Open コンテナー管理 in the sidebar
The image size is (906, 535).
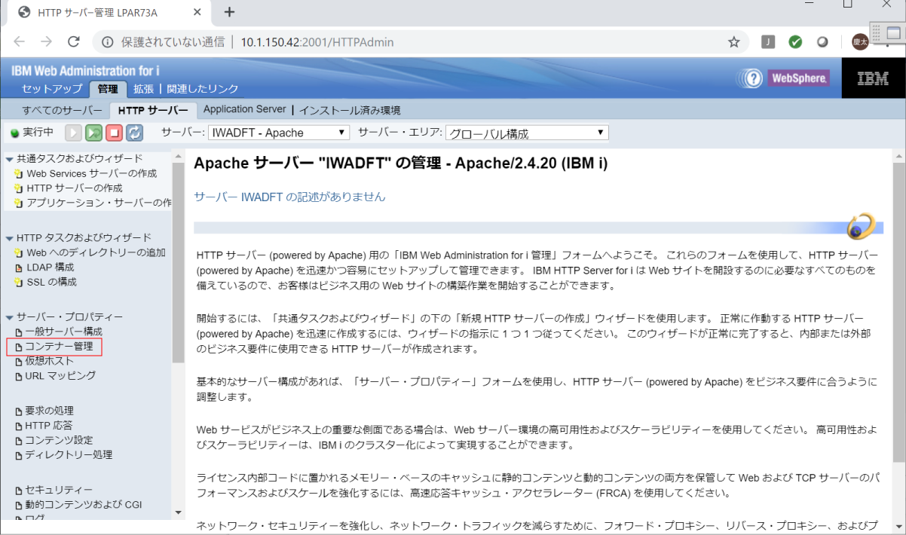tap(58, 347)
